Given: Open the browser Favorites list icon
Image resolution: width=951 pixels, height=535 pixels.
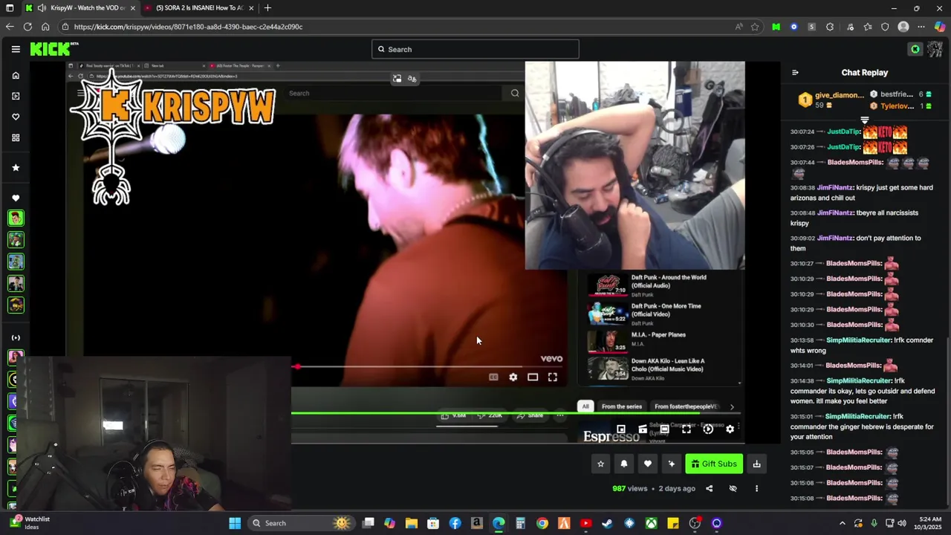Looking at the screenshot, I should tap(867, 27).
